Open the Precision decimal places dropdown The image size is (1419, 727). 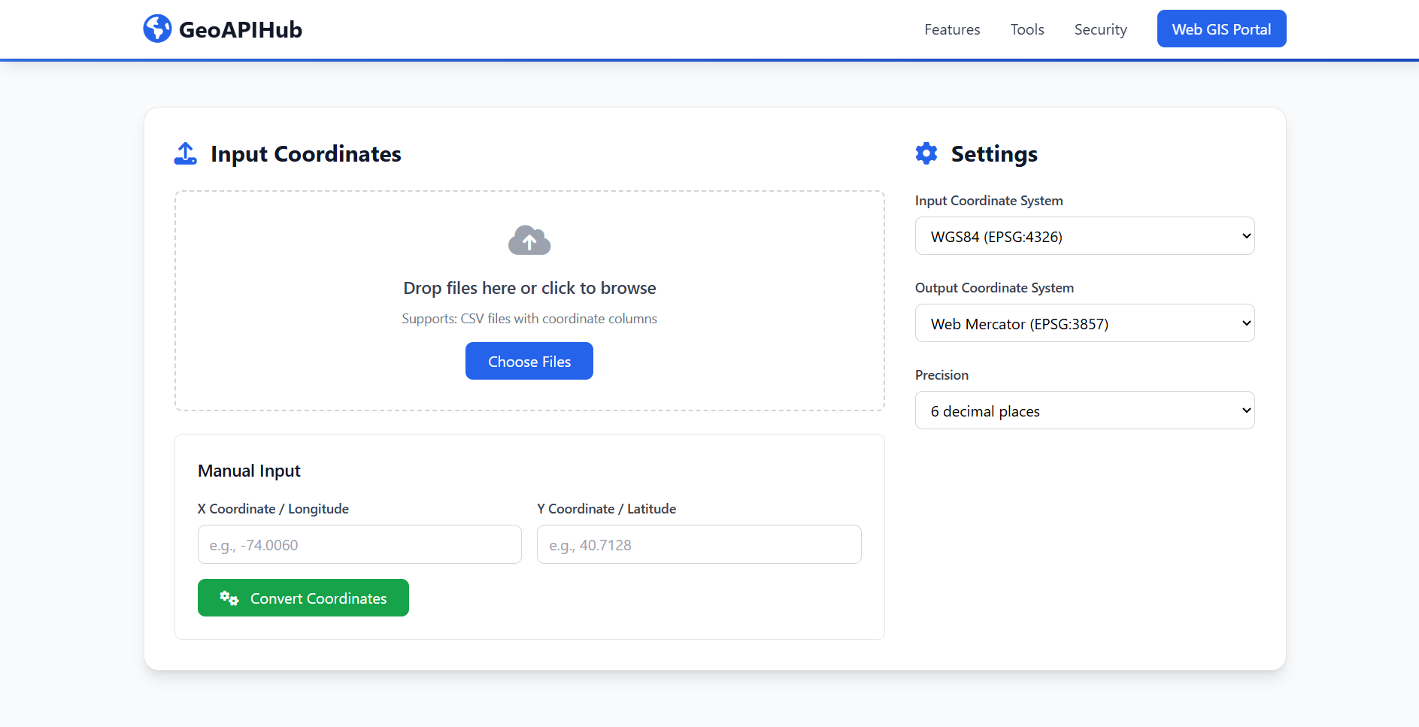(x=1084, y=410)
